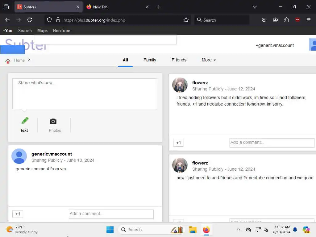The width and height of the screenshot is (316, 237).
Task: Click the red Home house icon
Action: click(x=8, y=61)
